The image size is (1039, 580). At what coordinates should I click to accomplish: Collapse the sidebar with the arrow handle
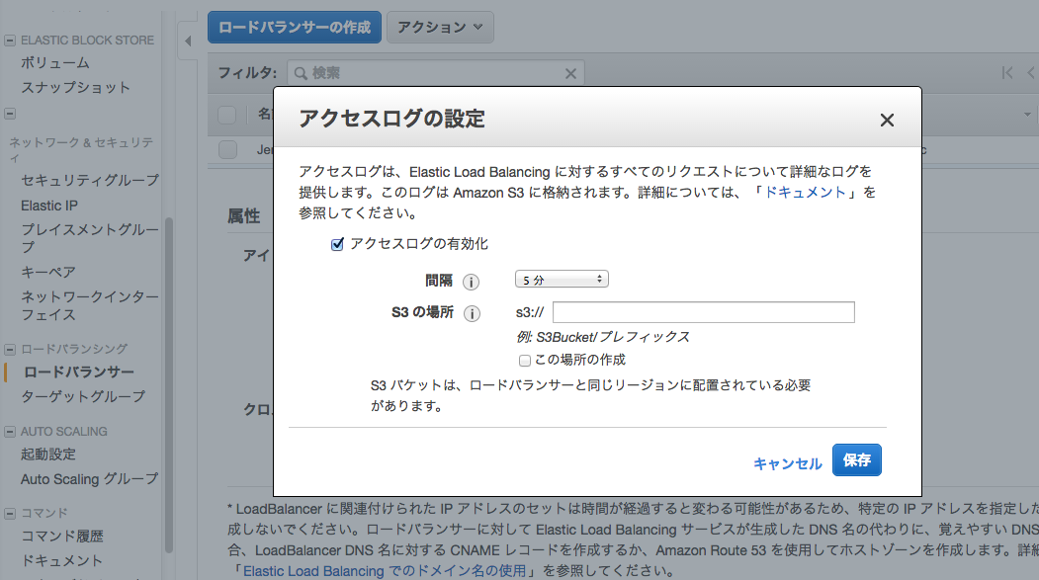[188, 42]
